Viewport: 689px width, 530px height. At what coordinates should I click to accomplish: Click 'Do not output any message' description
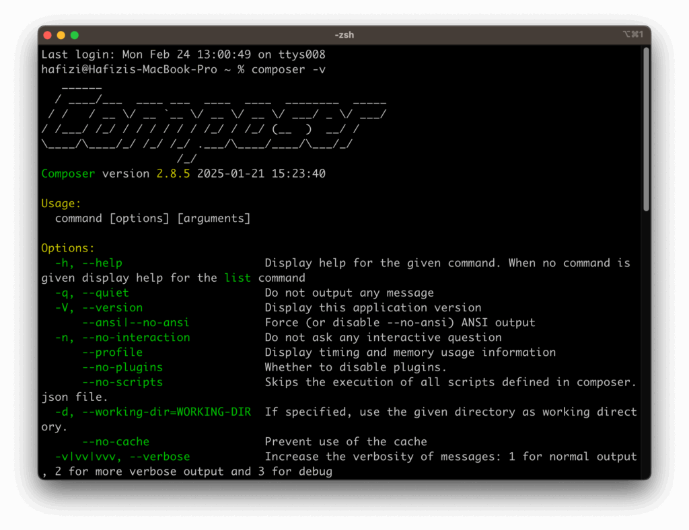coord(349,293)
